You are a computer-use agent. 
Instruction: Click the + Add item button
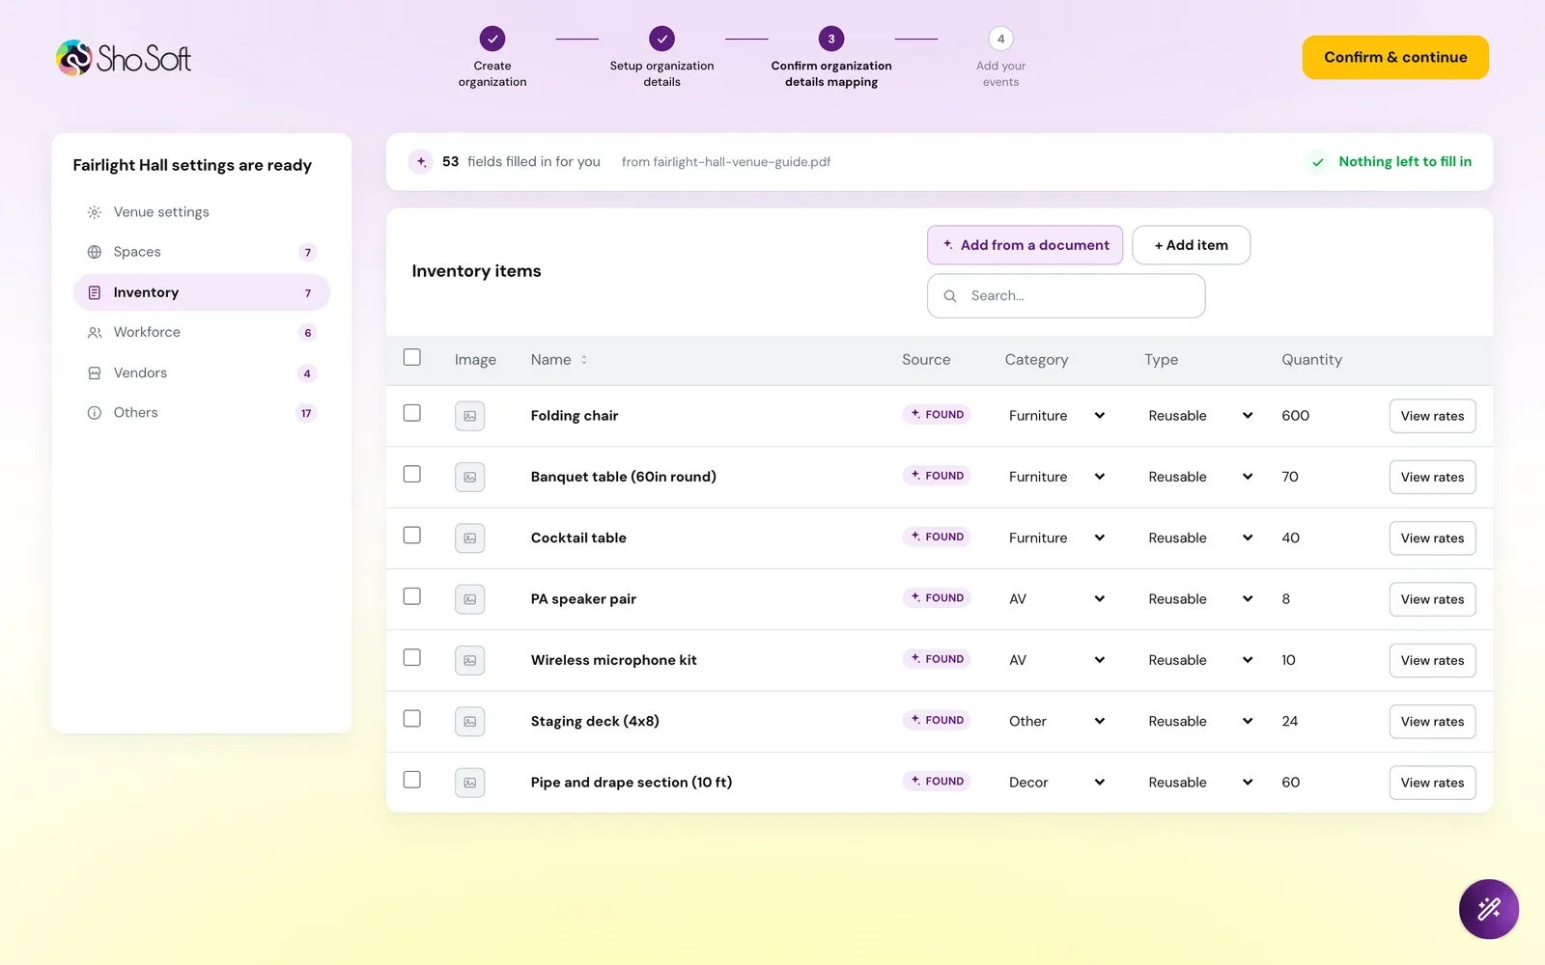click(1191, 245)
